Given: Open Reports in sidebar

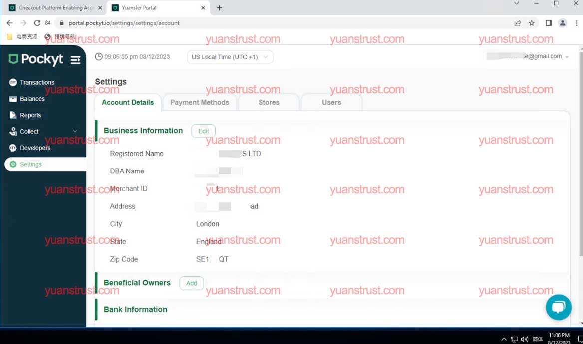Looking at the screenshot, I should click(x=30, y=115).
